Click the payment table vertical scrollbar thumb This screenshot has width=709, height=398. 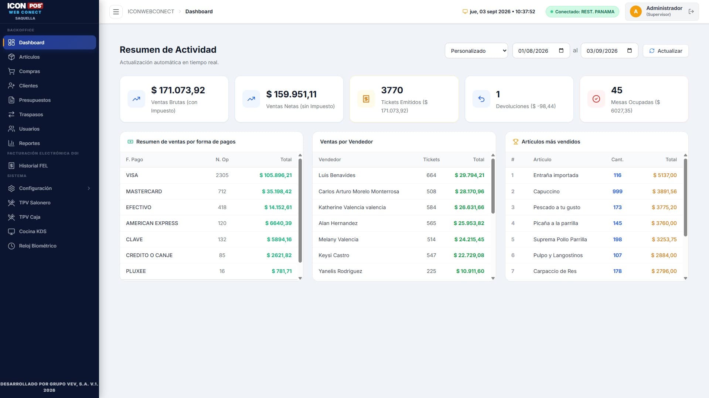[x=300, y=210]
